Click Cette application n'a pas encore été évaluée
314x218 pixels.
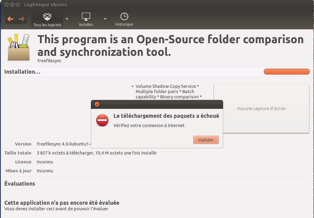pos(62,203)
